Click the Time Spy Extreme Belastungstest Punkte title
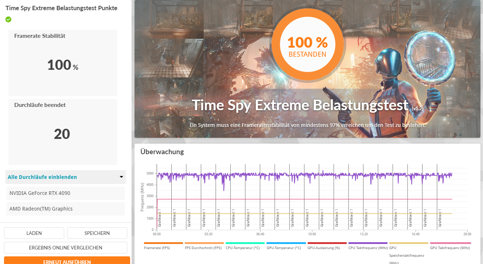The height and width of the screenshot is (264, 483). pos(61,8)
